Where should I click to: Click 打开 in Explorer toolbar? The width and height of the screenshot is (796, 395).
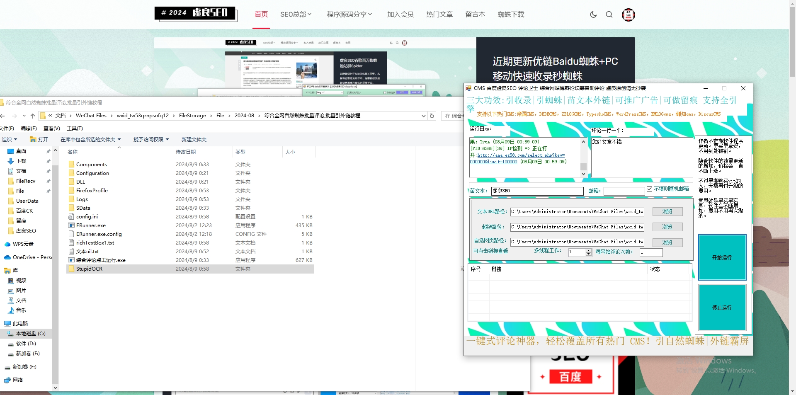39,140
